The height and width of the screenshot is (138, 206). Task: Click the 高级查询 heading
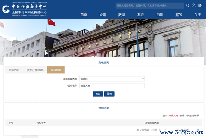[x=104, y=63]
